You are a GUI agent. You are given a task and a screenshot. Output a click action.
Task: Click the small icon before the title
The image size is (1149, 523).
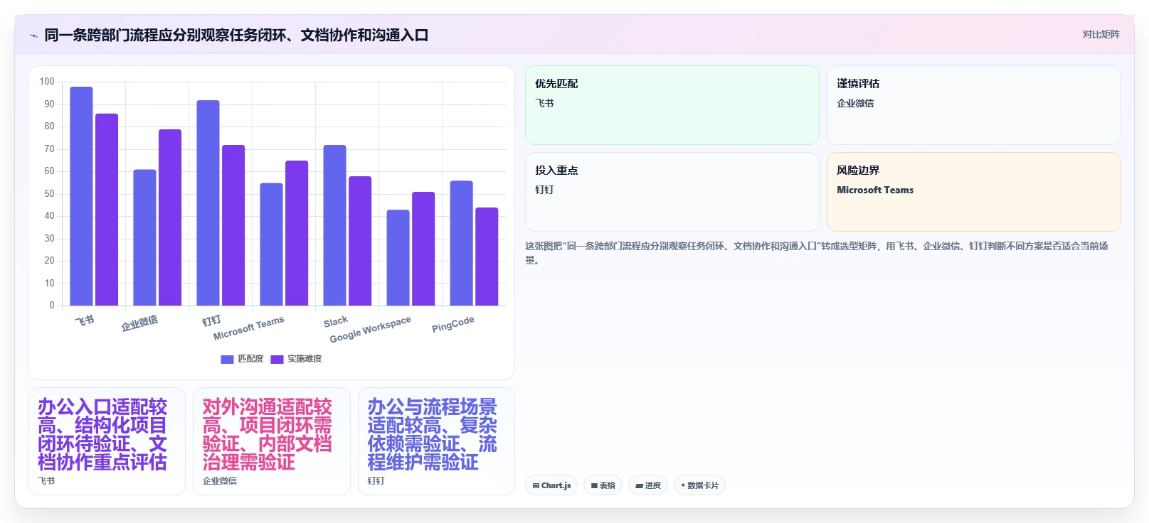(33, 36)
